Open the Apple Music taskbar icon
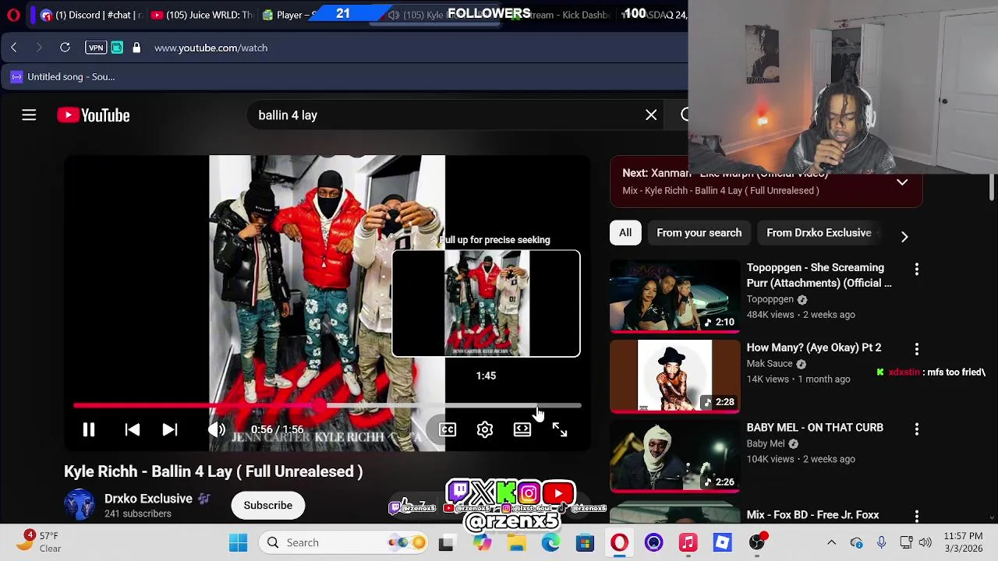Image resolution: width=998 pixels, height=561 pixels. [x=688, y=543]
